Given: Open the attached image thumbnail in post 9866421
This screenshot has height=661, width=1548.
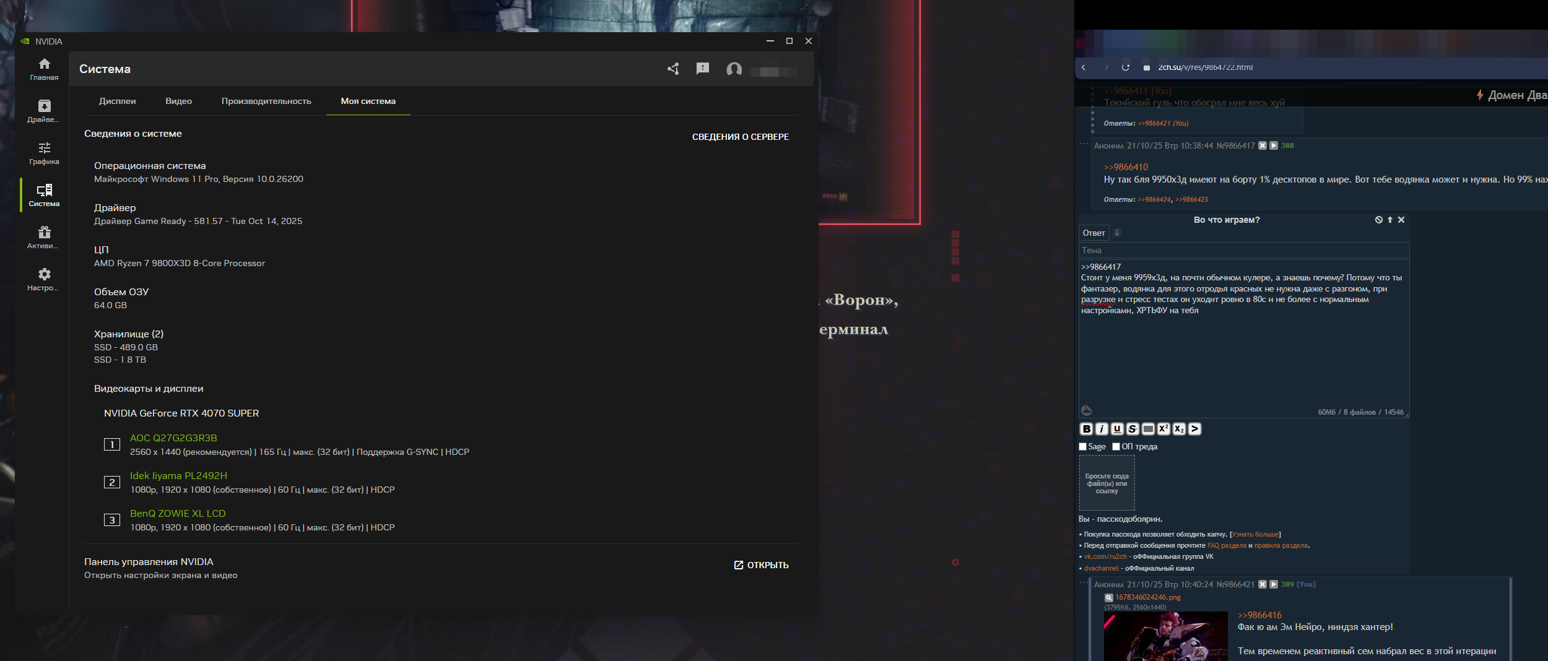Looking at the screenshot, I should tap(1165, 636).
